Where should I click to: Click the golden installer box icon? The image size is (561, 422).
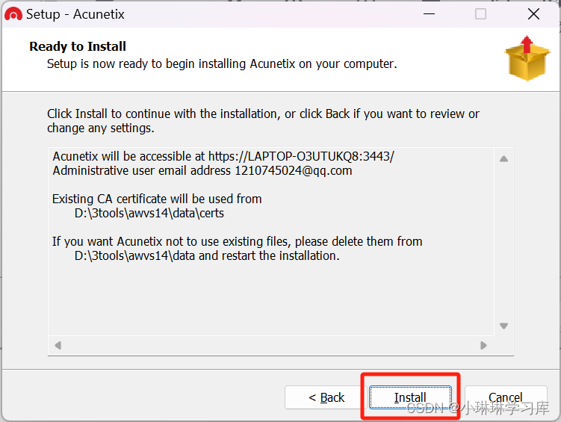point(527,58)
